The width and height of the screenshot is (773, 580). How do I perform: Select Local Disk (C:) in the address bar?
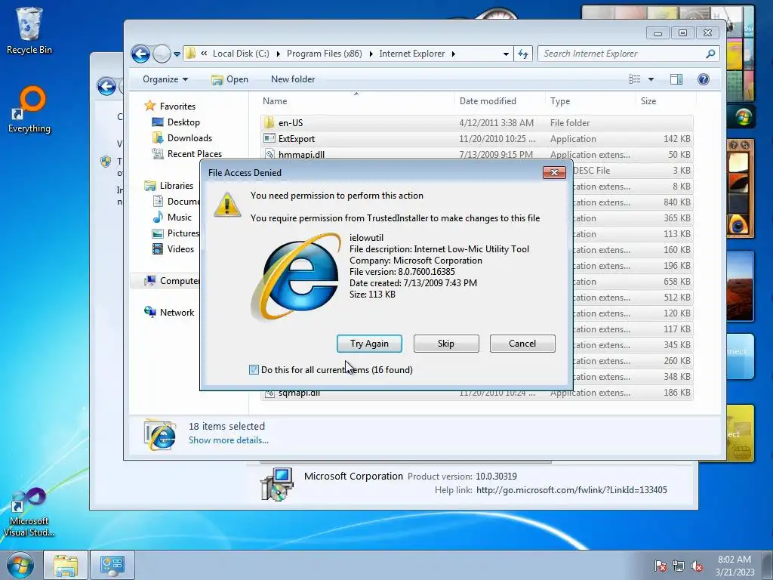tap(241, 54)
